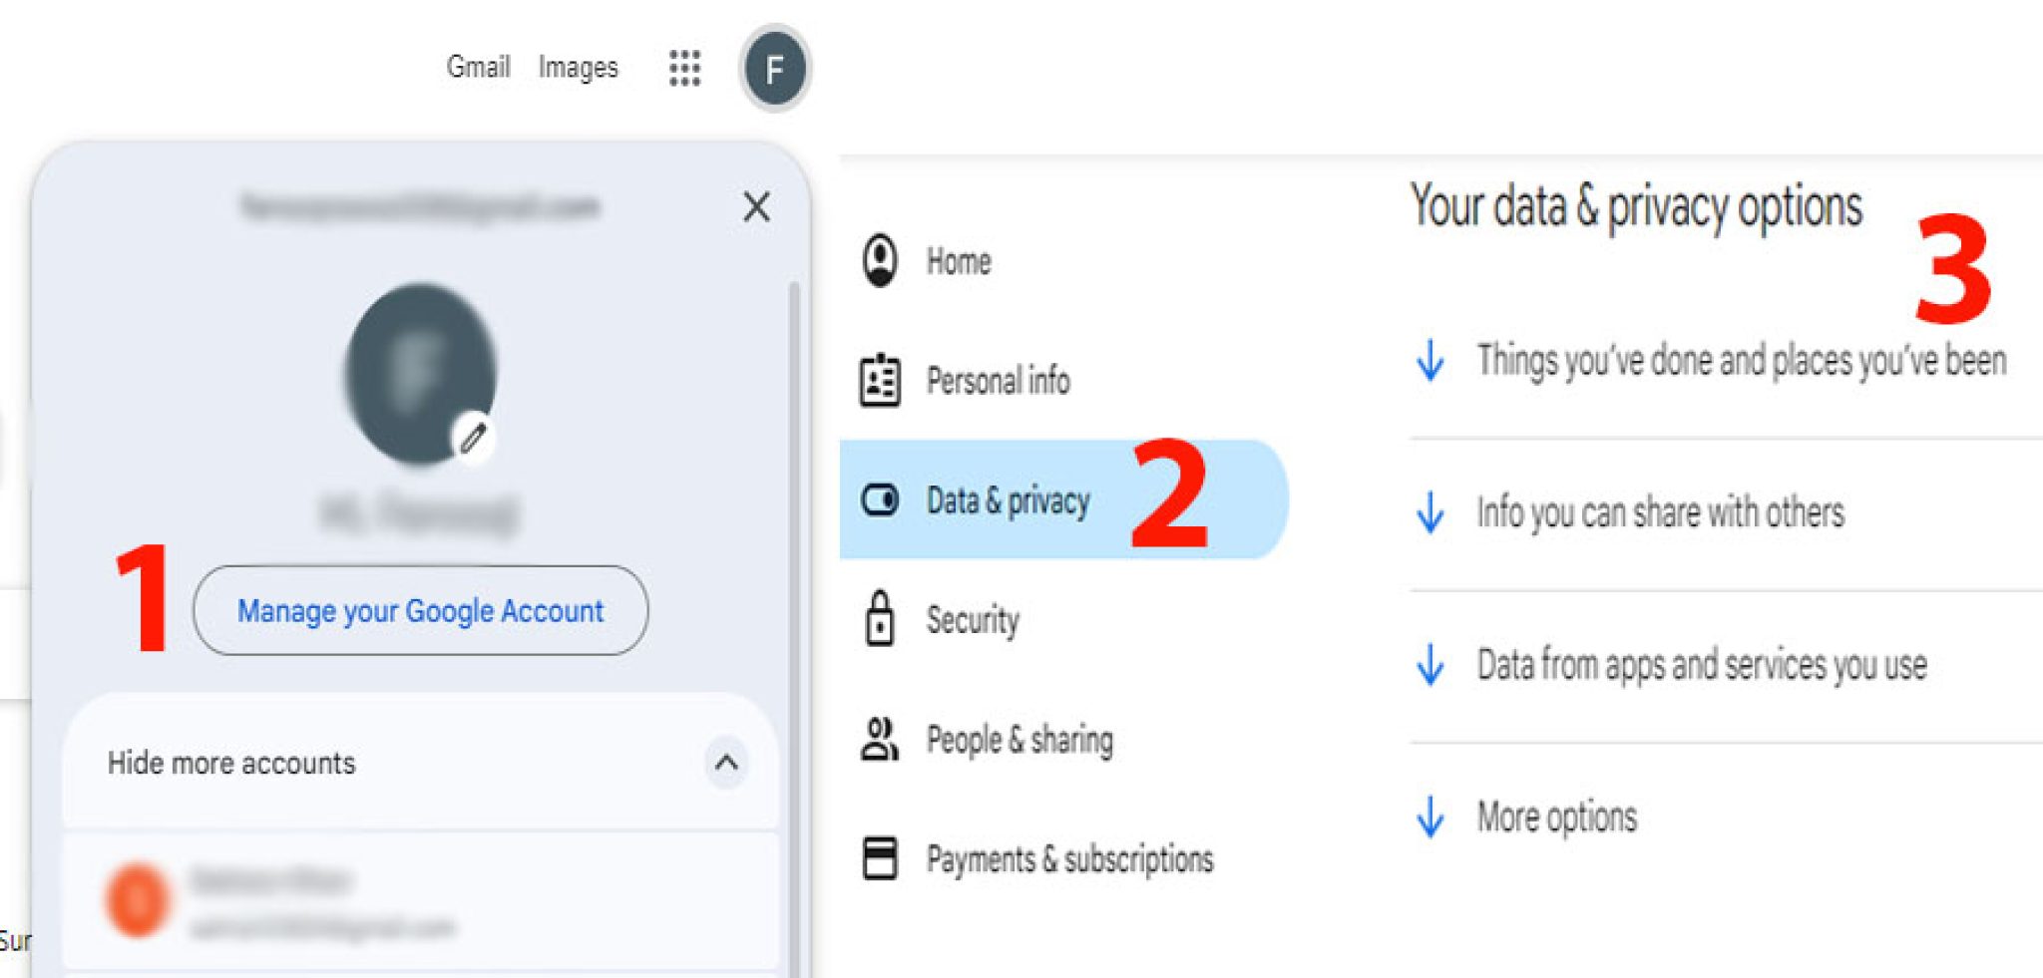
Task: Open the profile avatar with letter F
Action: [x=774, y=67]
